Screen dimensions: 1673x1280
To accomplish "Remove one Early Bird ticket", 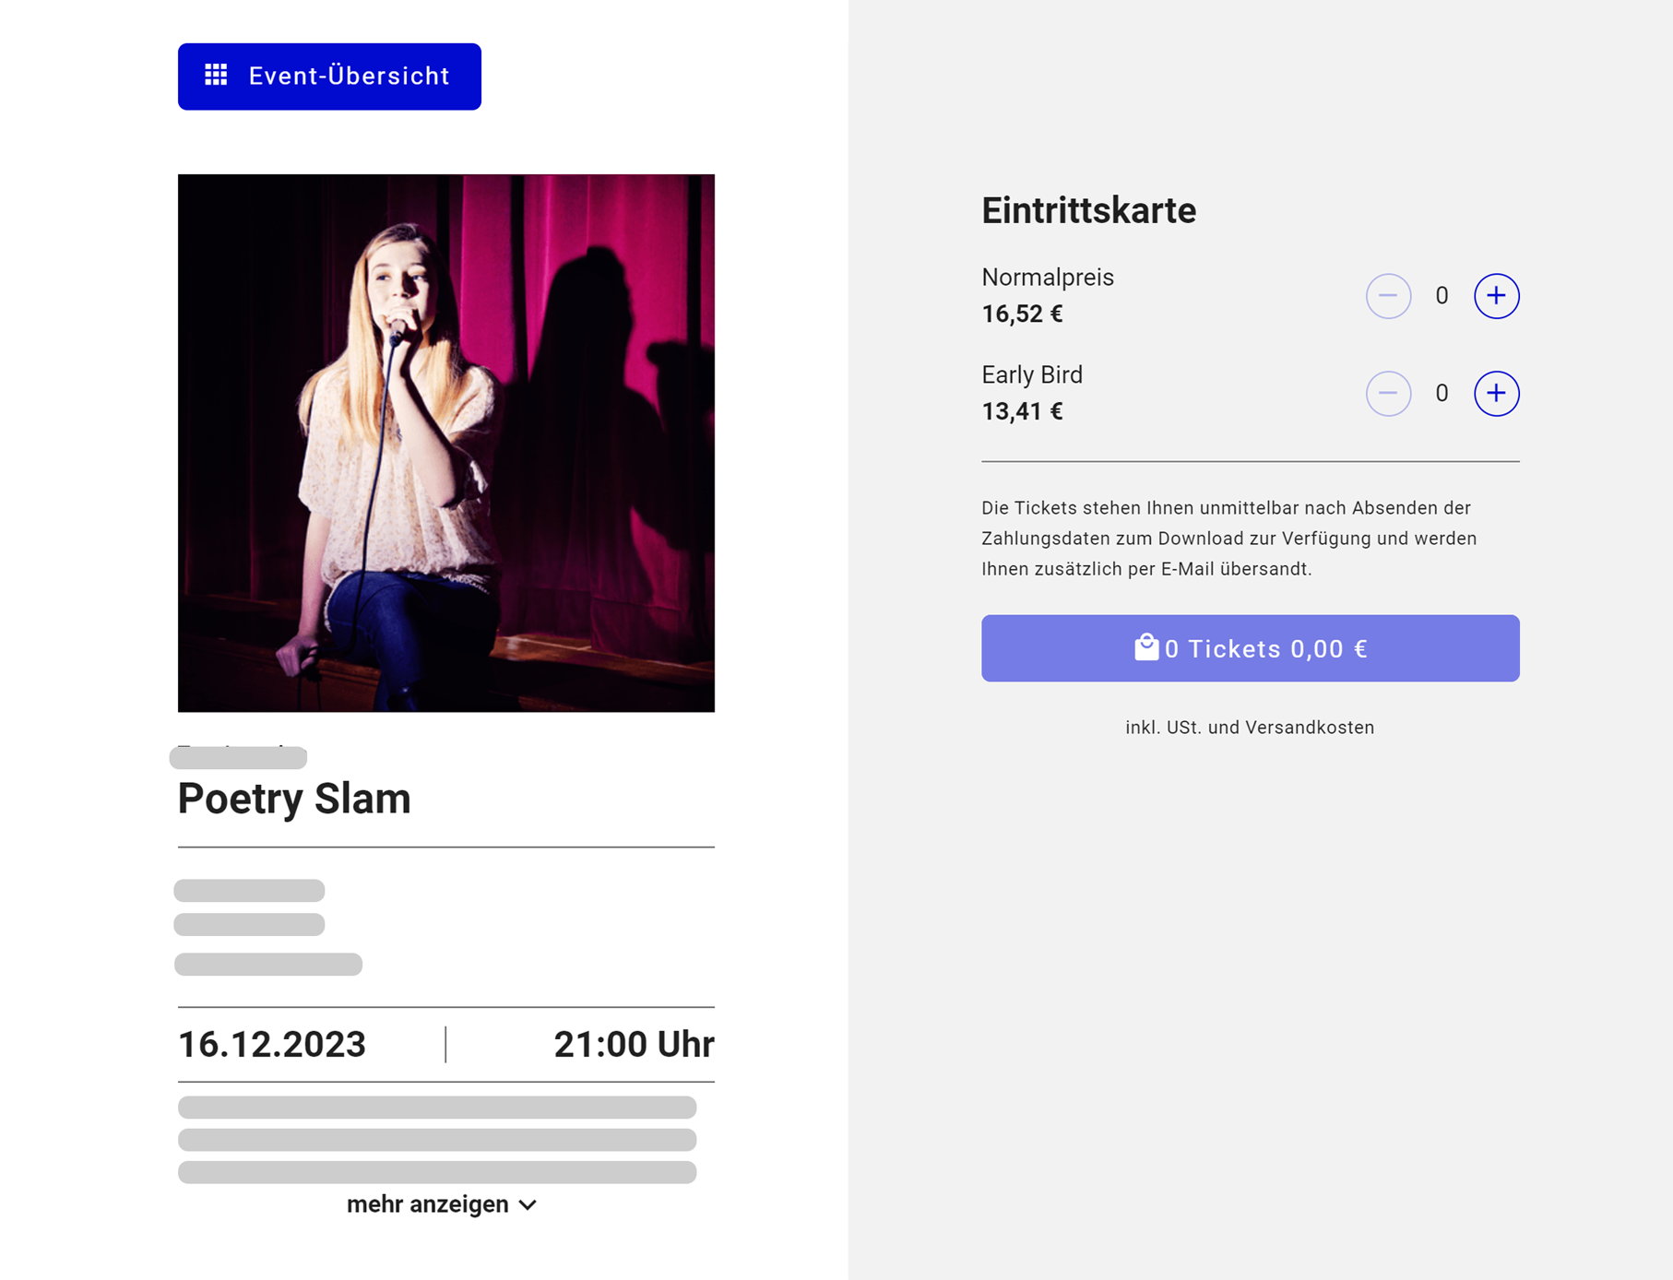I will pyautogui.click(x=1388, y=394).
